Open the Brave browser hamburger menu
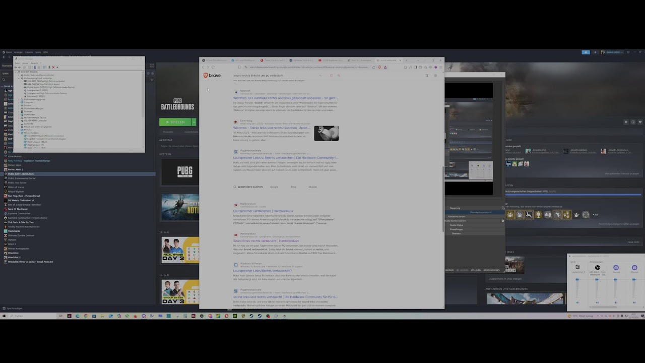 (440, 67)
